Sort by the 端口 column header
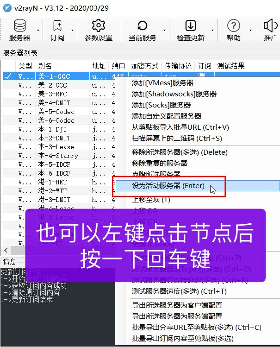This screenshot has height=347, width=280. tap(118, 66)
